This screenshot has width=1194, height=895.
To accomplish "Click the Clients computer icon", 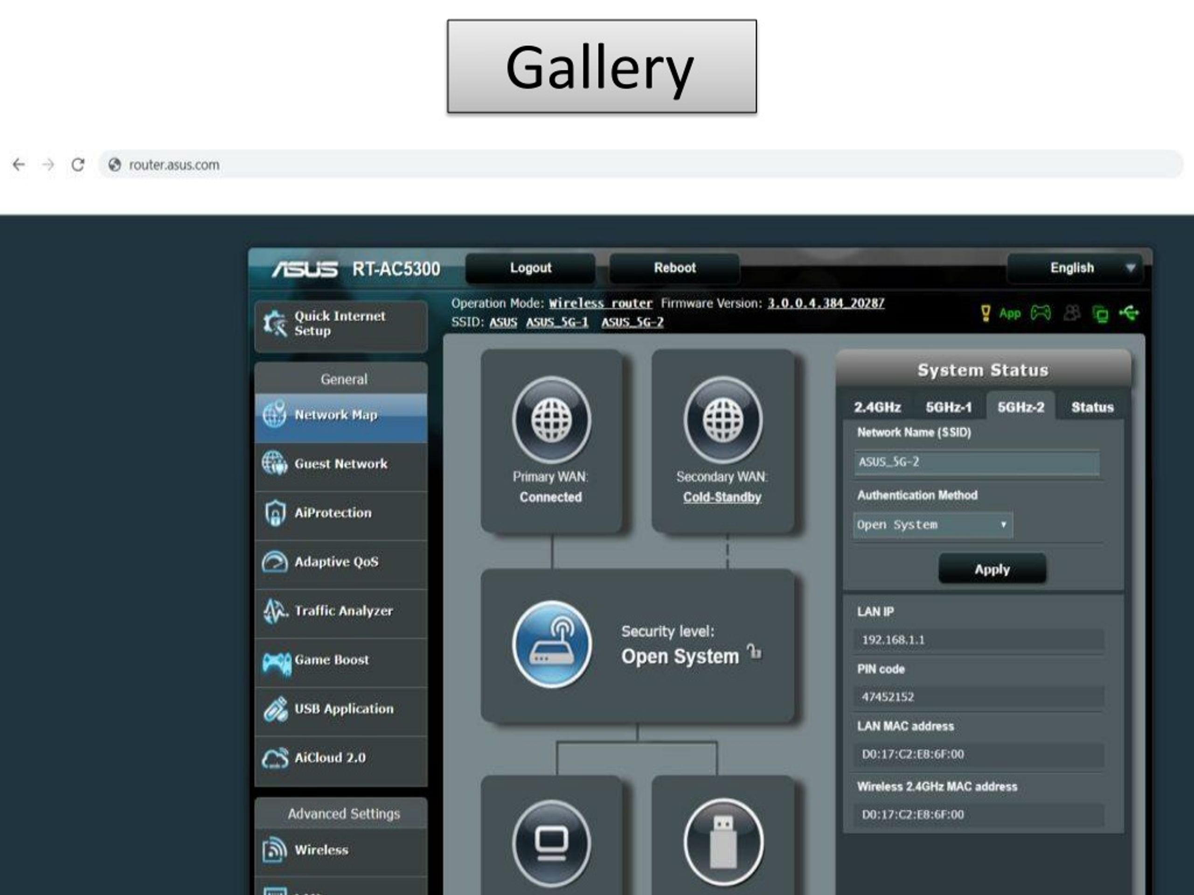I will pyautogui.click(x=552, y=843).
